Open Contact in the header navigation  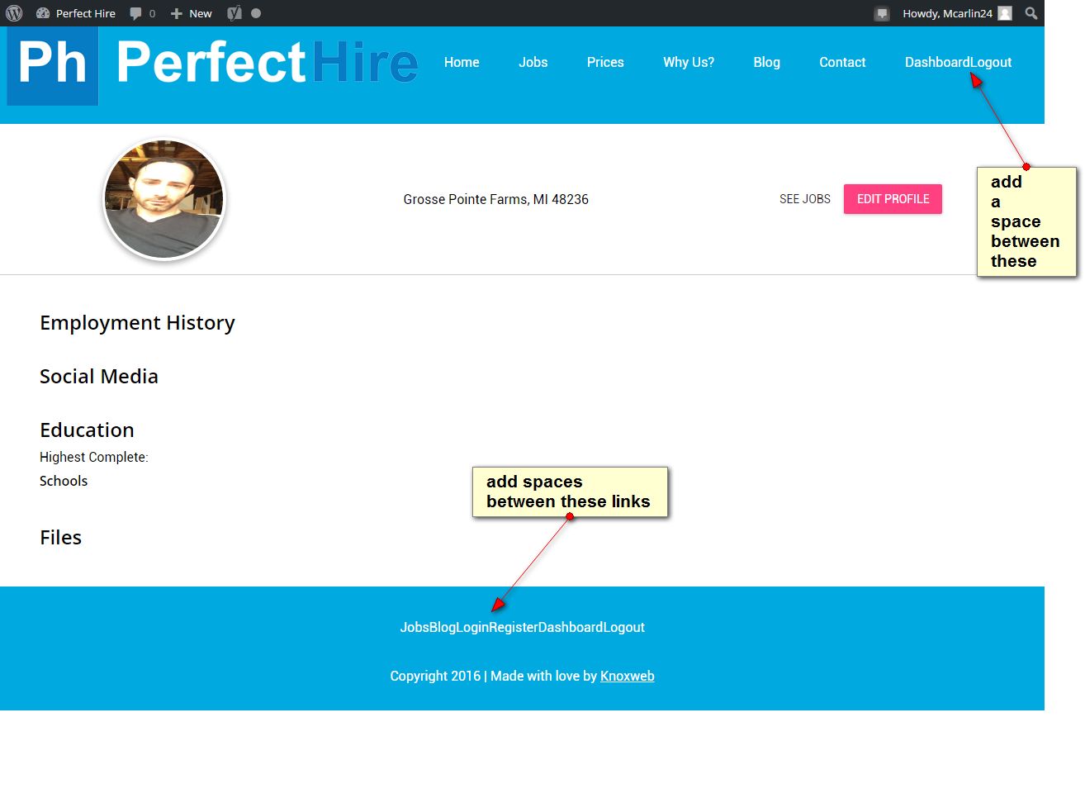point(842,62)
